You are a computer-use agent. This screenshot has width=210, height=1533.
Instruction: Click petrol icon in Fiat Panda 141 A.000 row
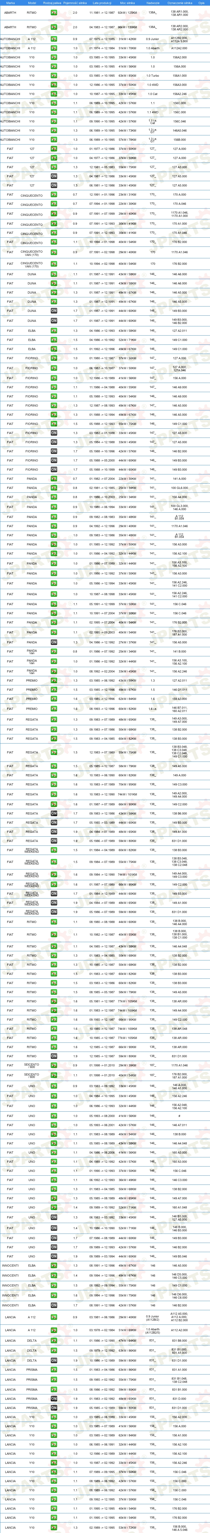[54, 478]
